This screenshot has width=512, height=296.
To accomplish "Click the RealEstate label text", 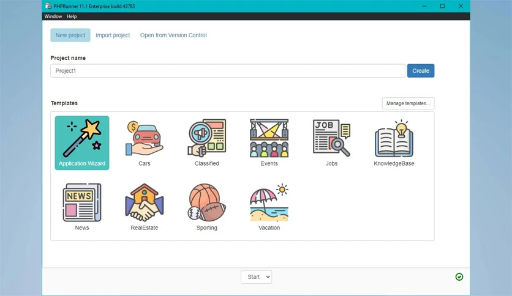I will pos(145,228).
